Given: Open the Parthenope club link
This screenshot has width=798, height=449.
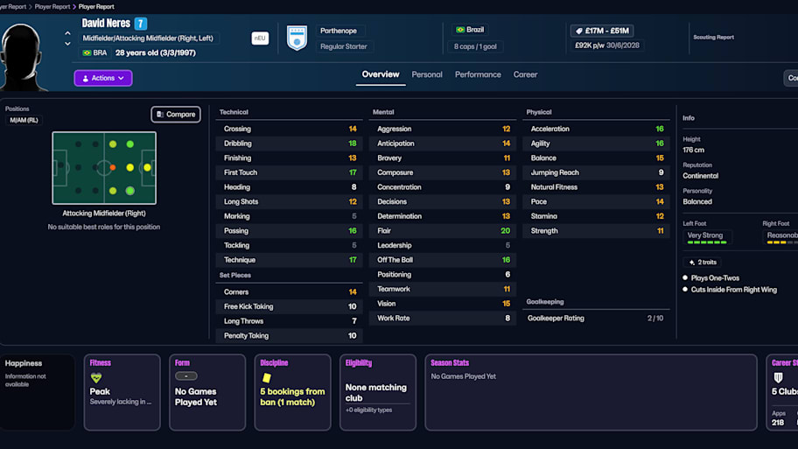Looking at the screenshot, I should click(339, 31).
